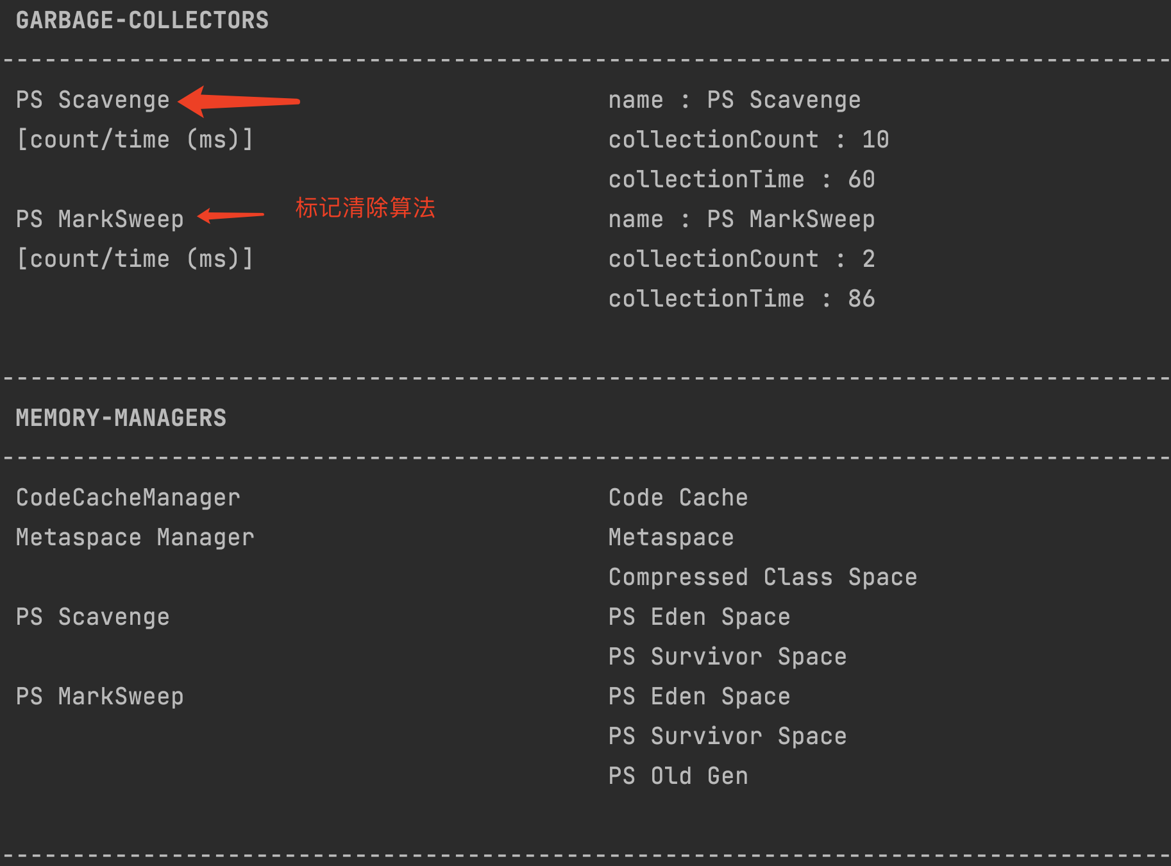Viewport: 1171px width, 866px height.
Task: Select PS MarkSweep under GARBAGE-COLLECTORS
Action: click(x=100, y=220)
